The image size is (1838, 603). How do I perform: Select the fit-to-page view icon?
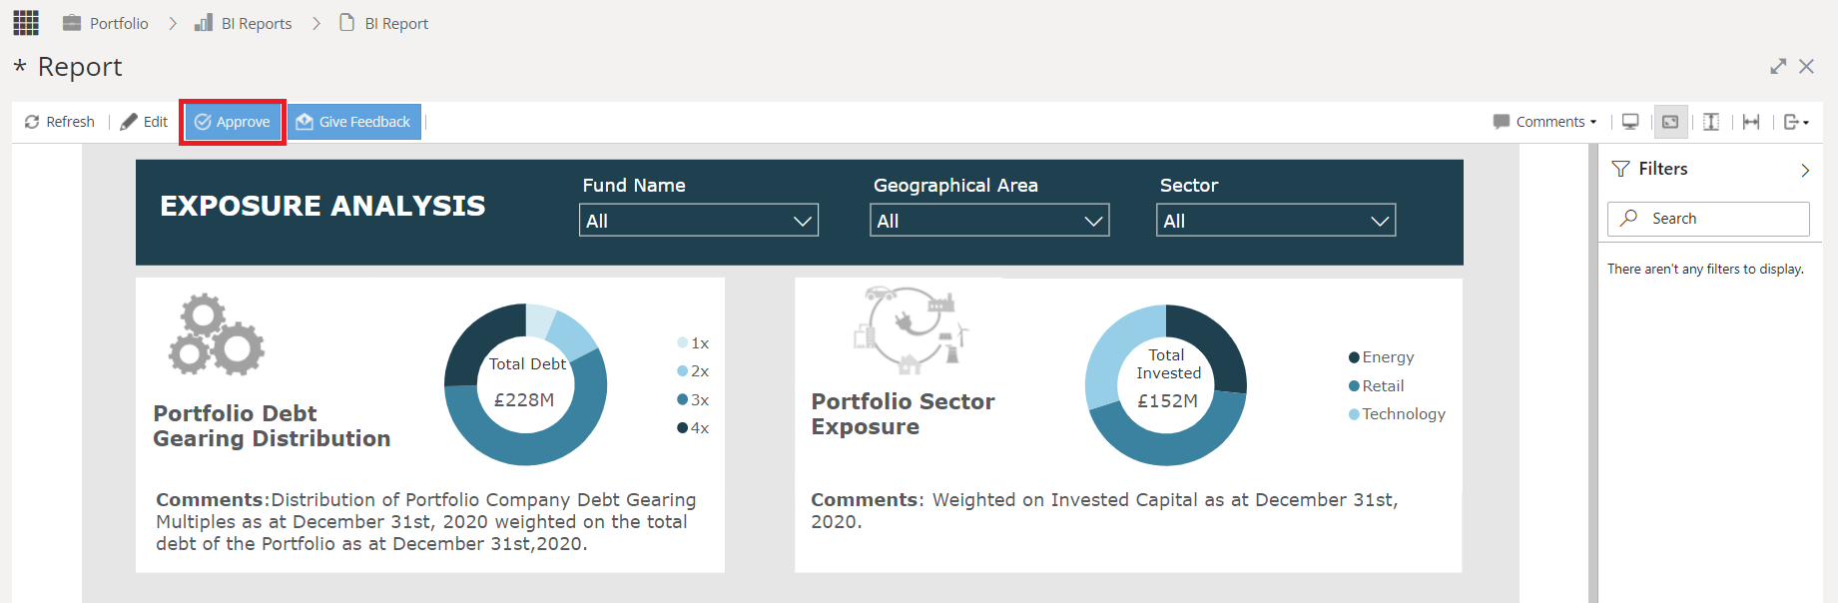point(1670,122)
